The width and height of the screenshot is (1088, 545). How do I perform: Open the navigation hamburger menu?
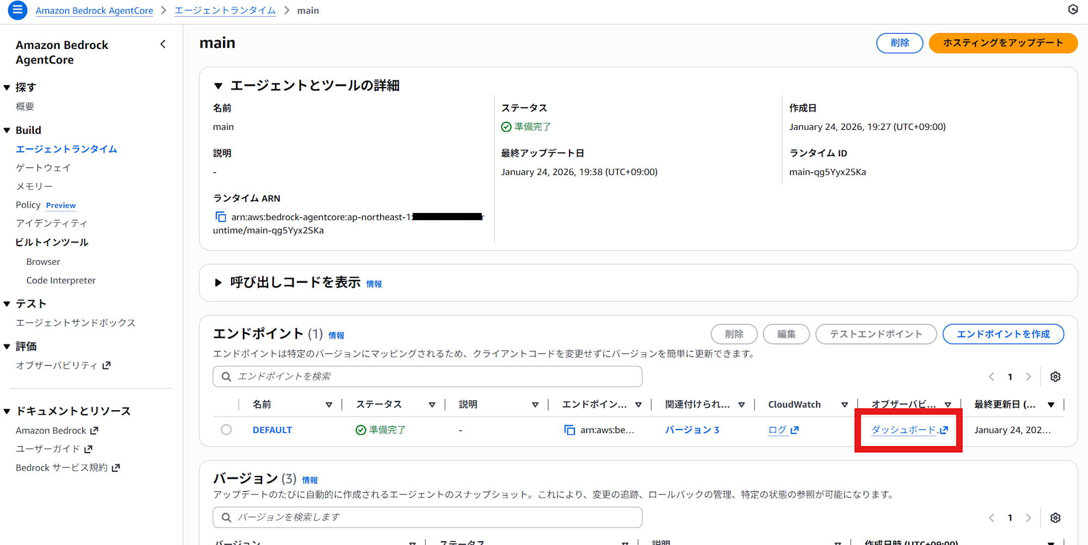[16, 10]
